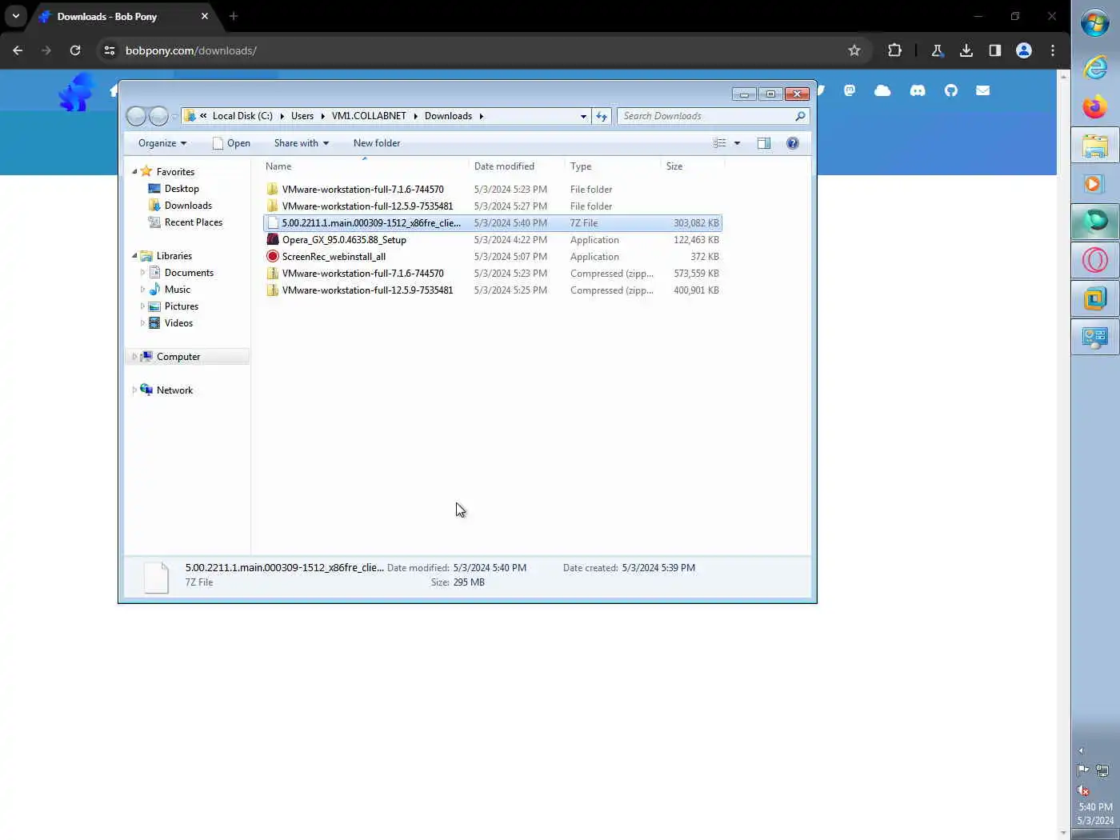The image size is (1120, 840).
Task: Open Bob Pony Mastodon link icon
Action: click(850, 90)
